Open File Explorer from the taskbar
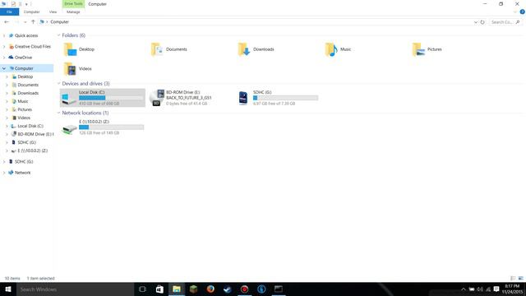This screenshot has height=296, width=526. (x=177, y=289)
